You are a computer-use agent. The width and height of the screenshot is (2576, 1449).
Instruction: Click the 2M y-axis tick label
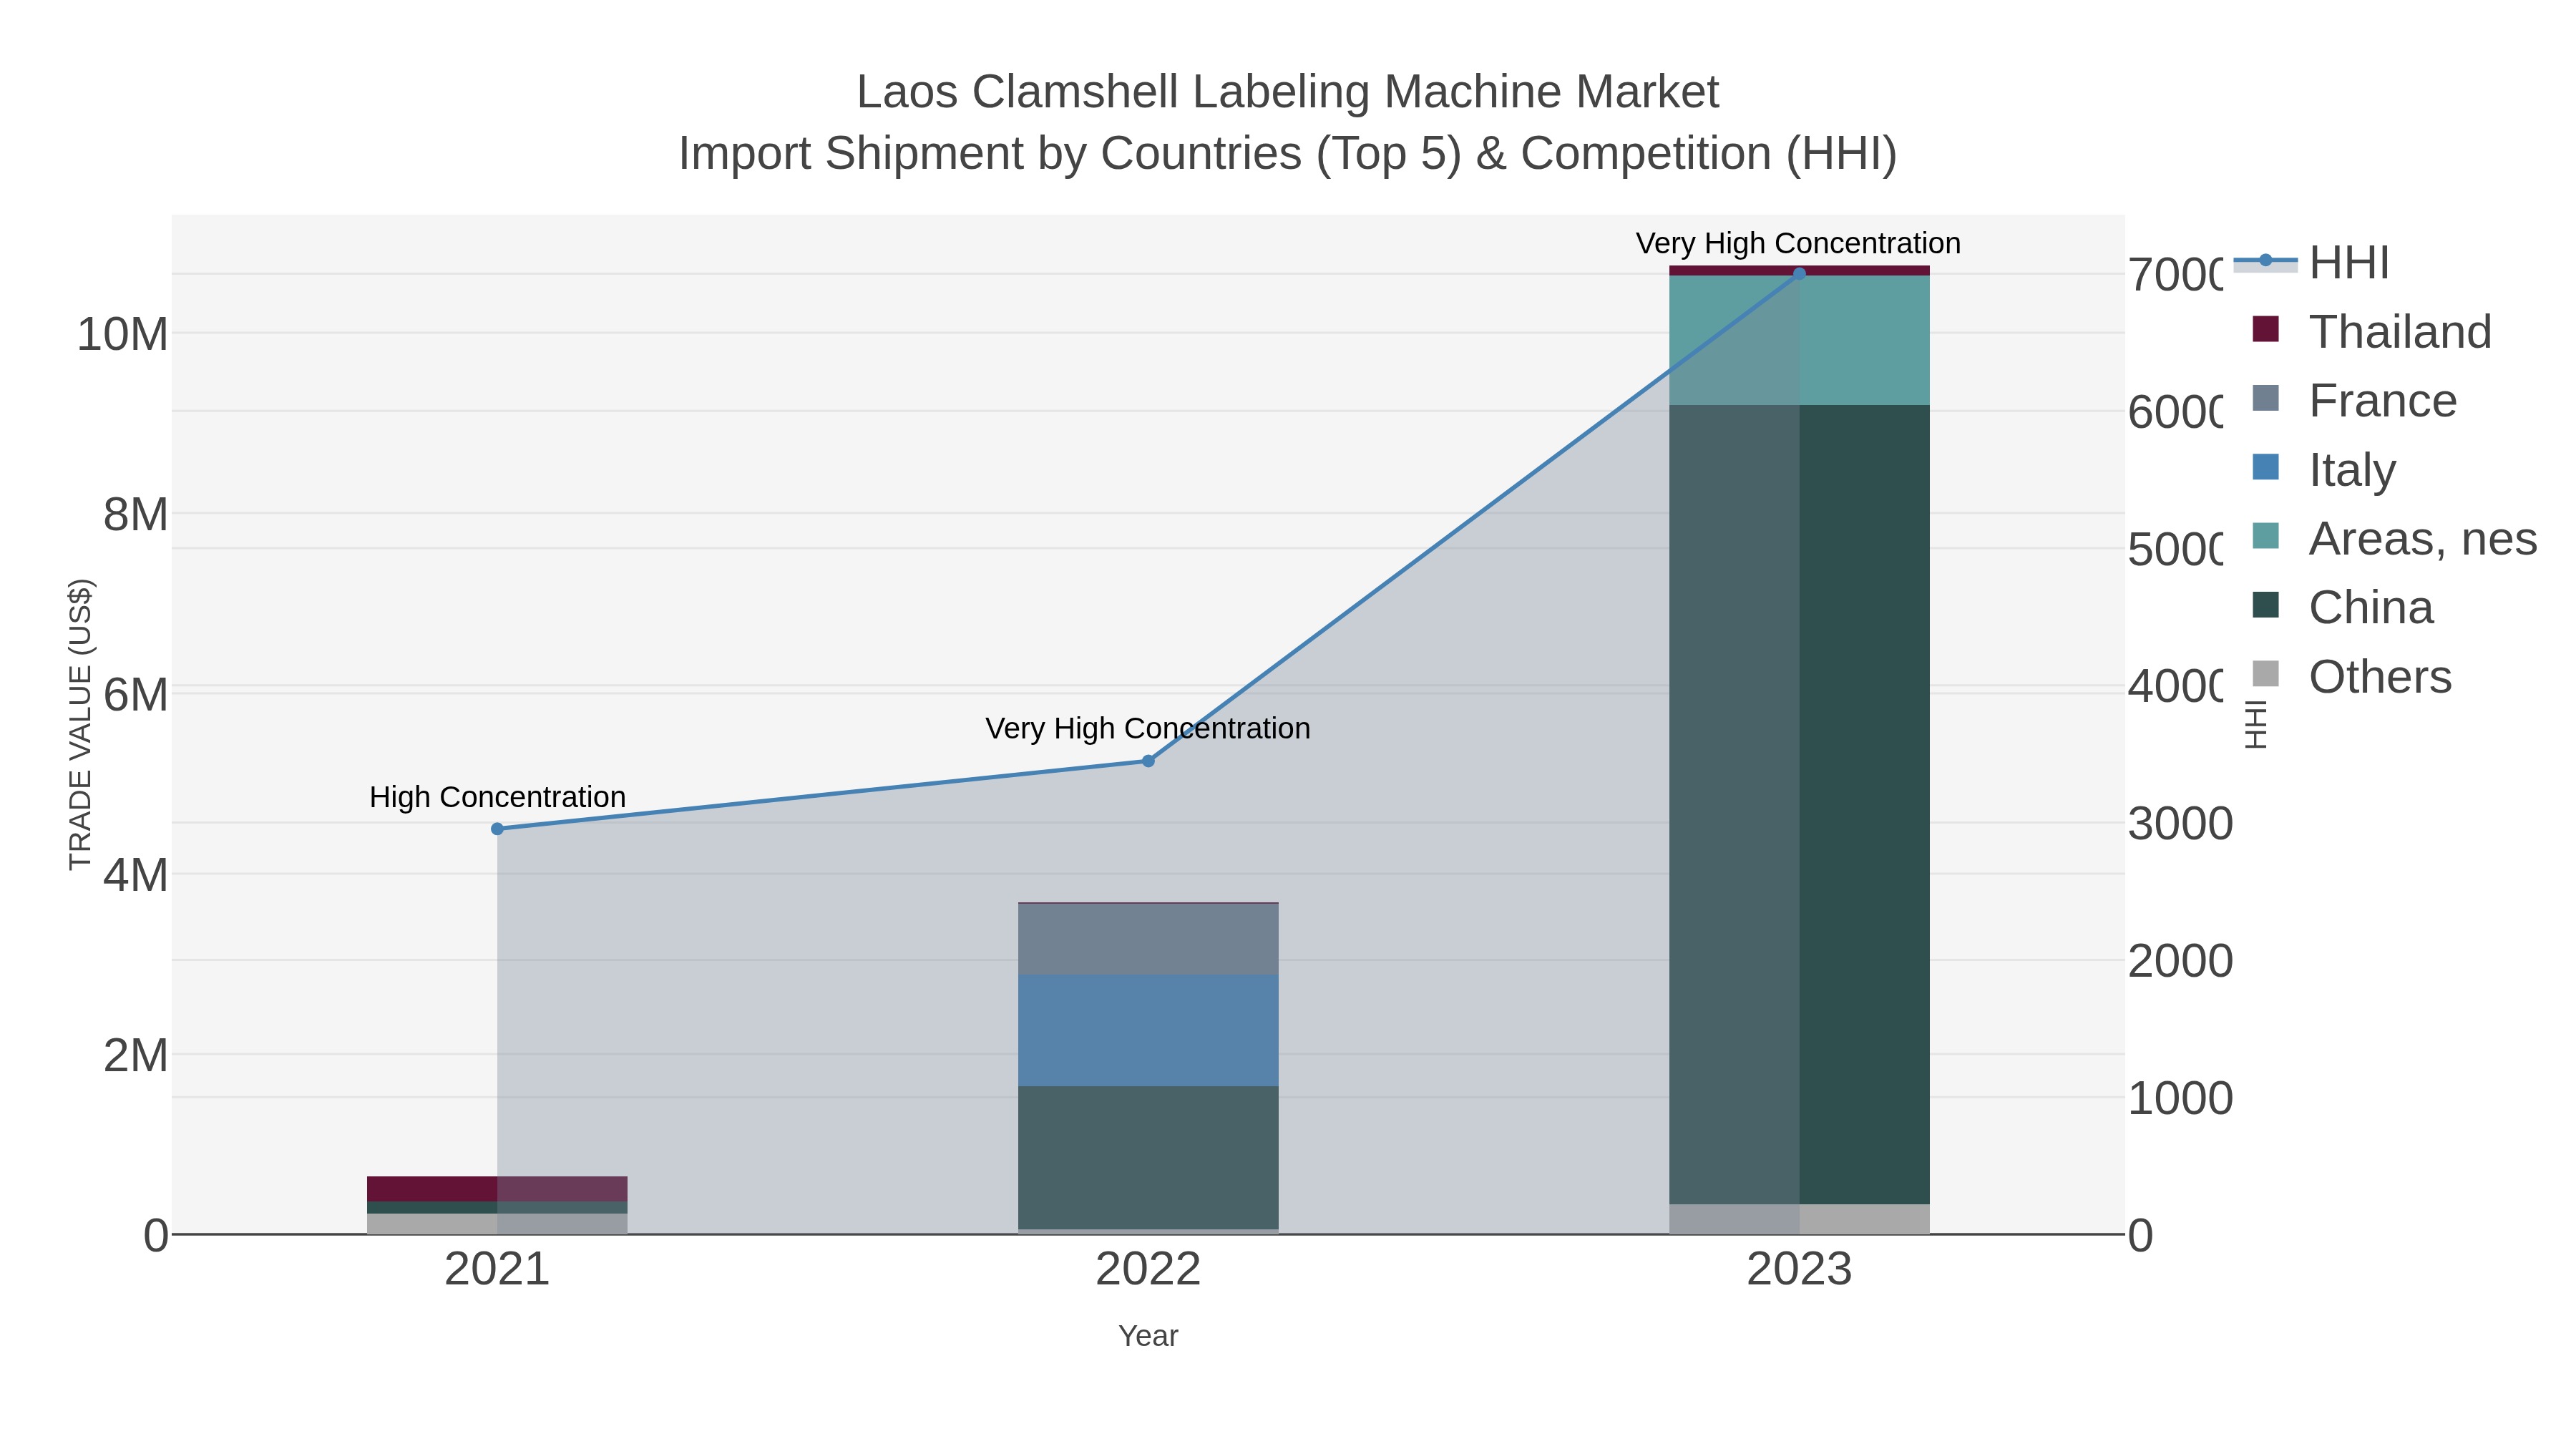coord(135,1055)
